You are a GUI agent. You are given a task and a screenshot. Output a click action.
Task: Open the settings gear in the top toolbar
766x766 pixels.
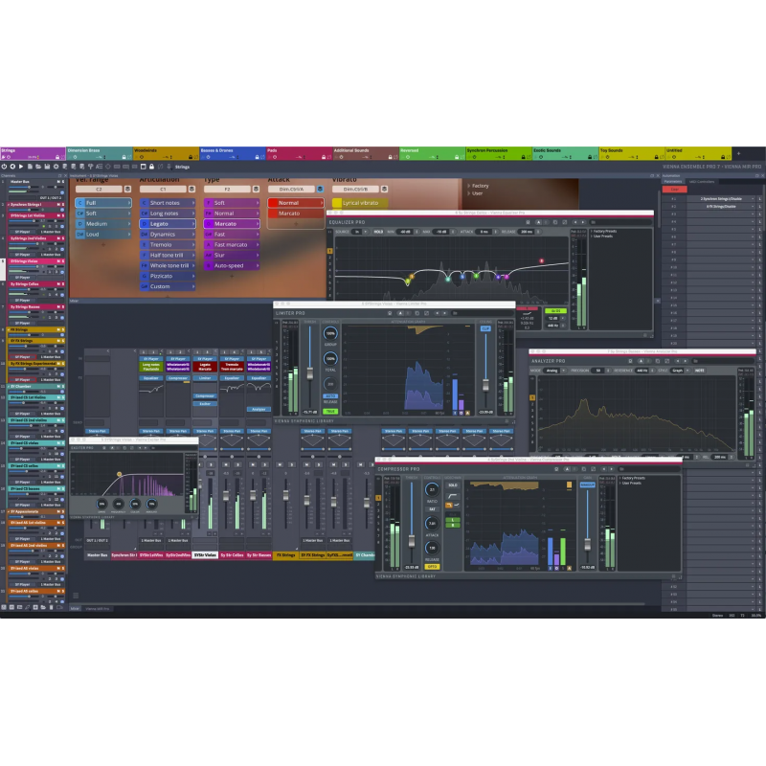[x=56, y=167]
